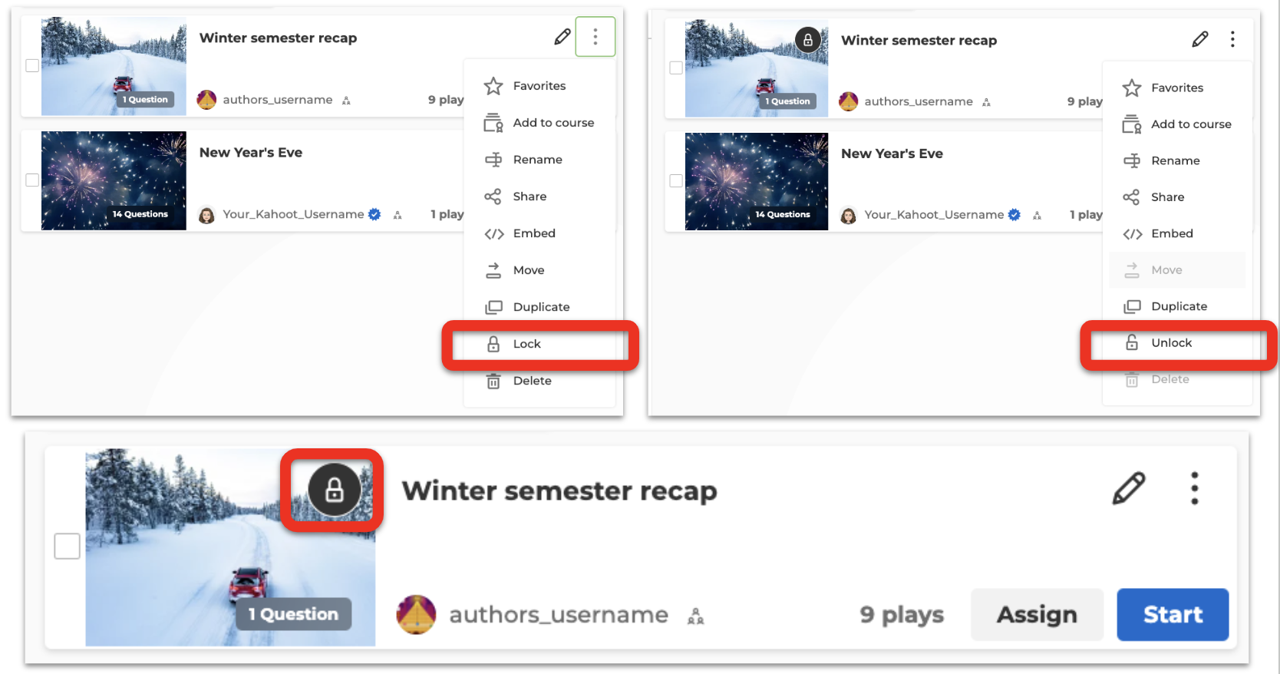This screenshot has width=1280, height=674.
Task: Tick the right Winter semester recap checkbox
Action: click(676, 68)
